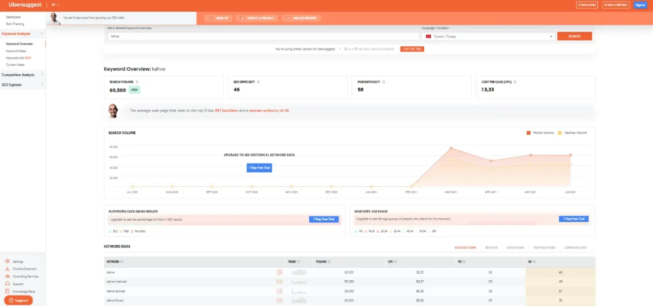
Task: Click info icon next to SEO Difficulty
Action: pyautogui.click(x=259, y=82)
